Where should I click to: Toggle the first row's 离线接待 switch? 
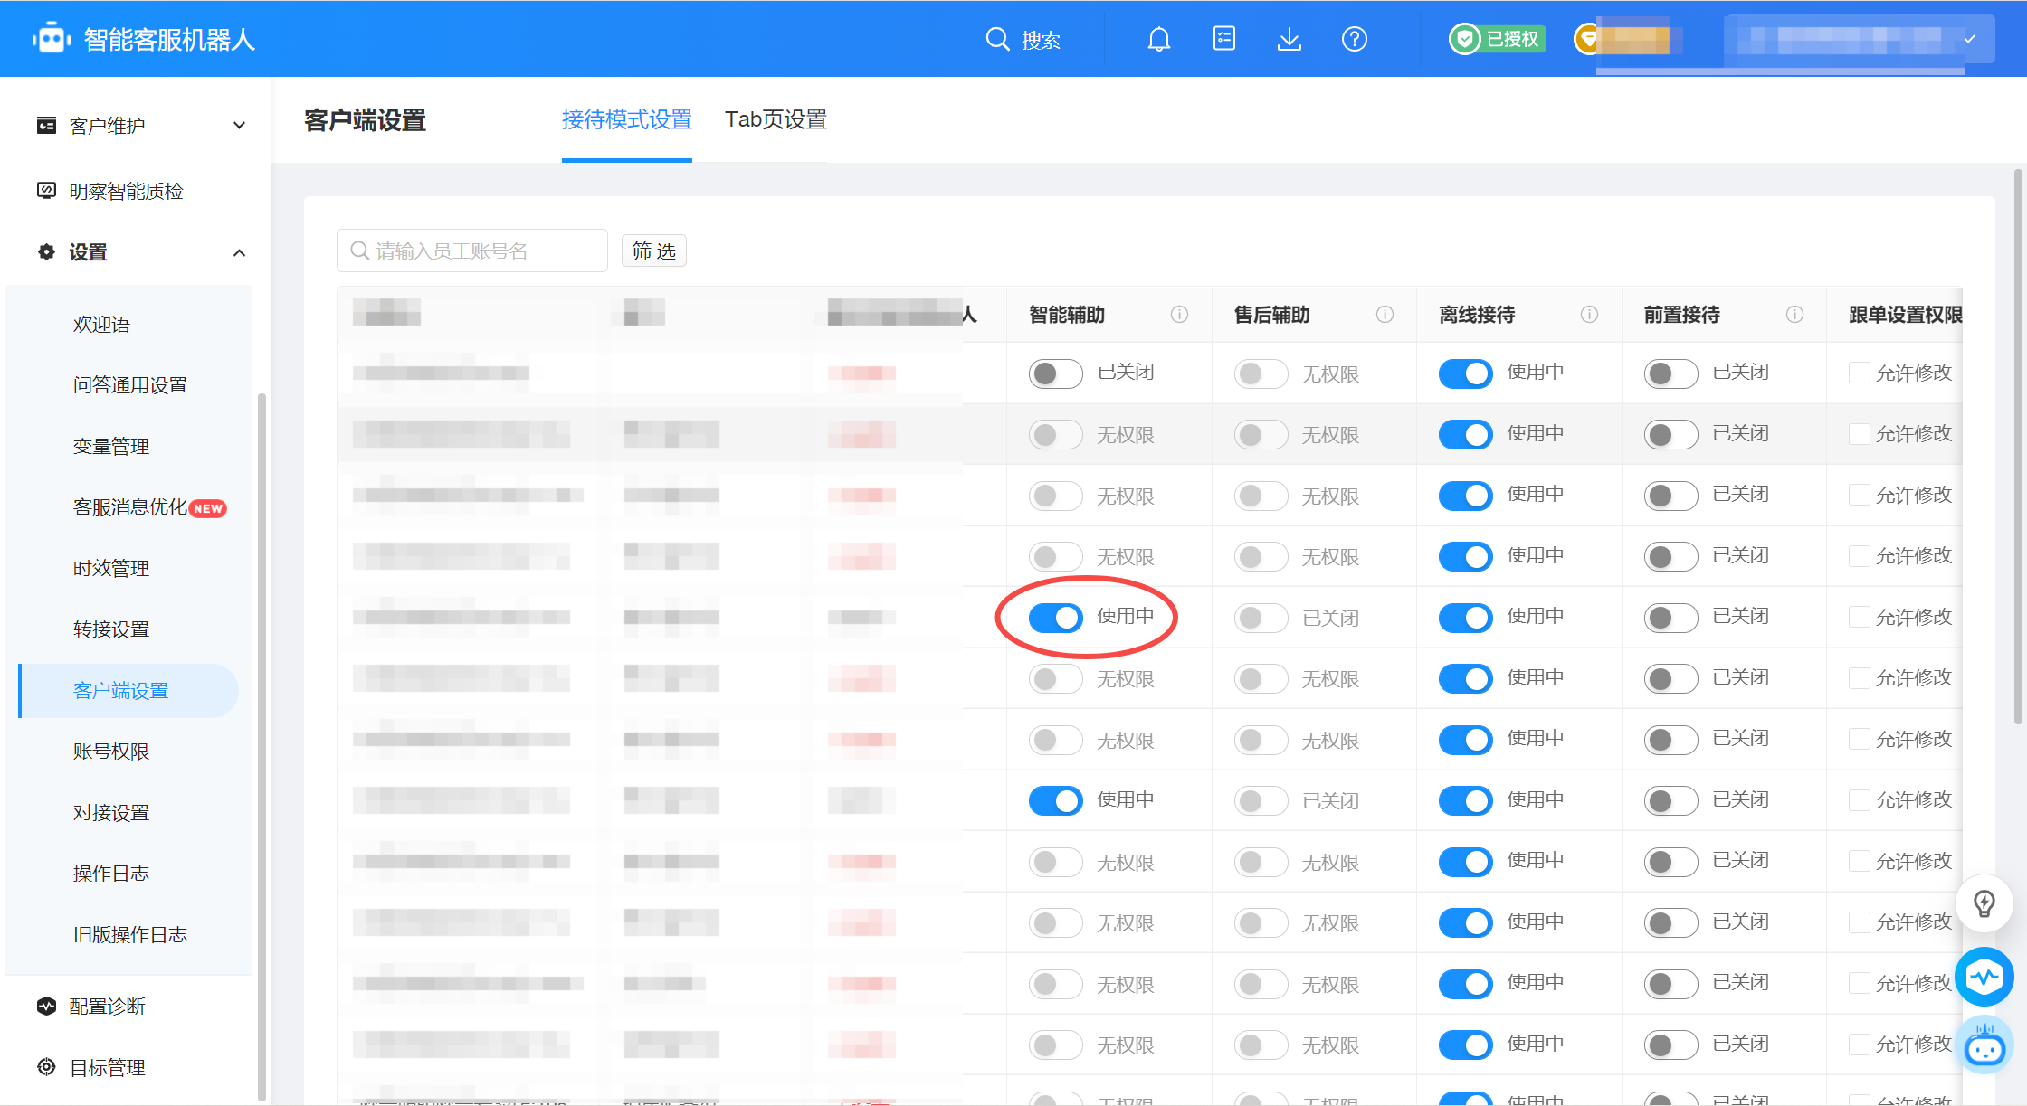click(x=1465, y=373)
